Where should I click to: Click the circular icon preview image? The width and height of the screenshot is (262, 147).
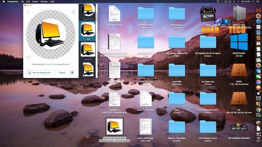[x=51, y=34]
